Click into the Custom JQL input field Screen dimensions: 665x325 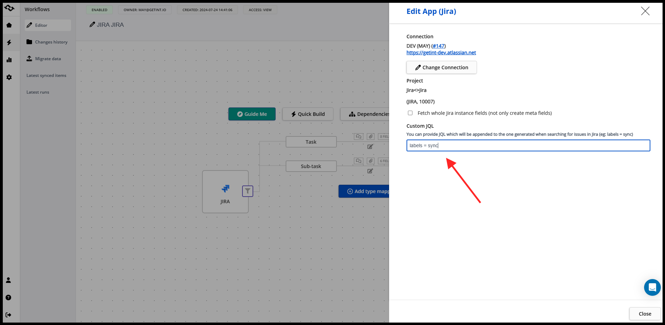click(528, 145)
